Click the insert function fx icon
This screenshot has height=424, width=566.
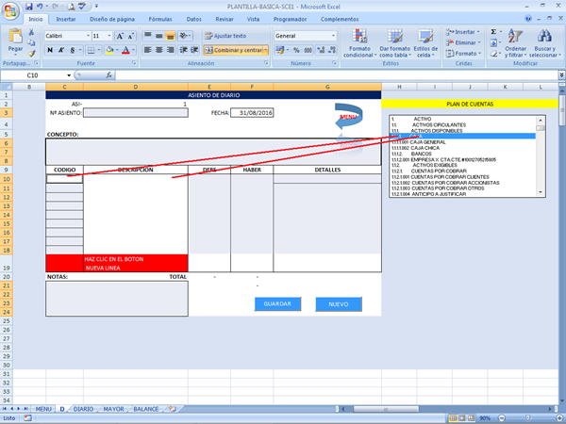(x=111, y=75)
